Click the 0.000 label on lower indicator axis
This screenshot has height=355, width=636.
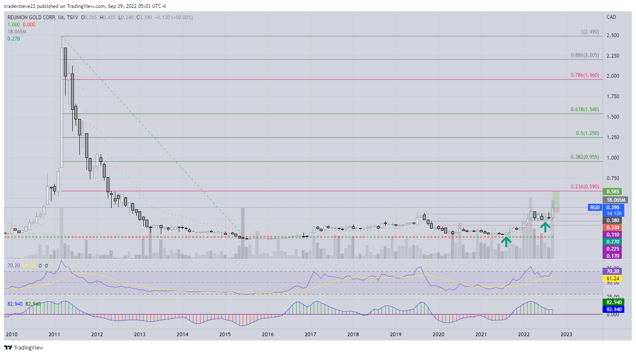coord(613,314)
